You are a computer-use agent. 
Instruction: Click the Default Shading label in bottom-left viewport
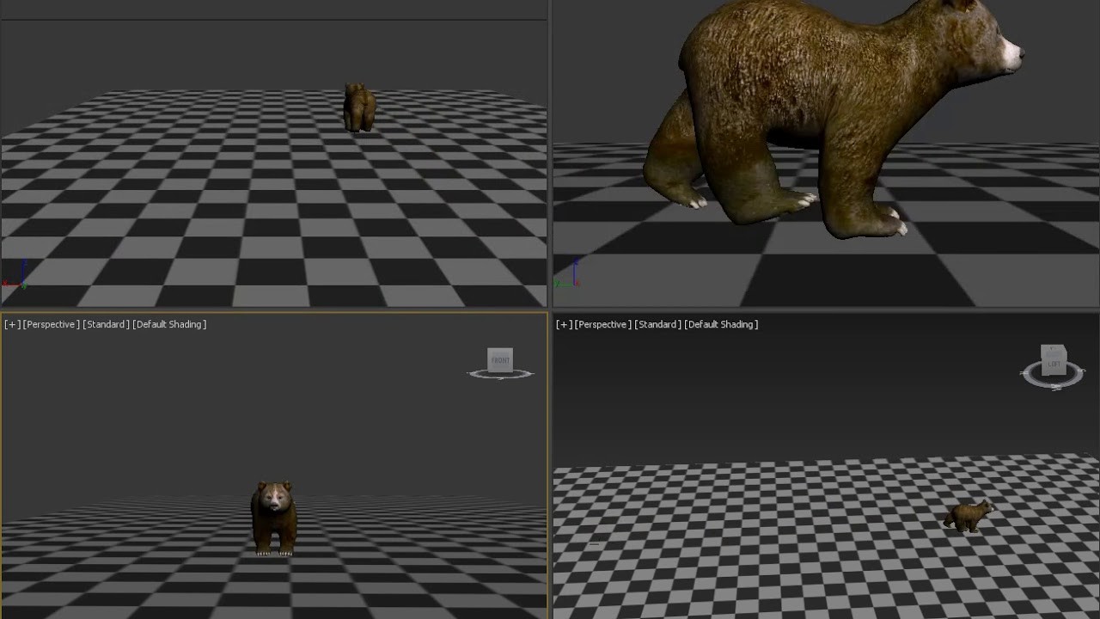(169, 324)
